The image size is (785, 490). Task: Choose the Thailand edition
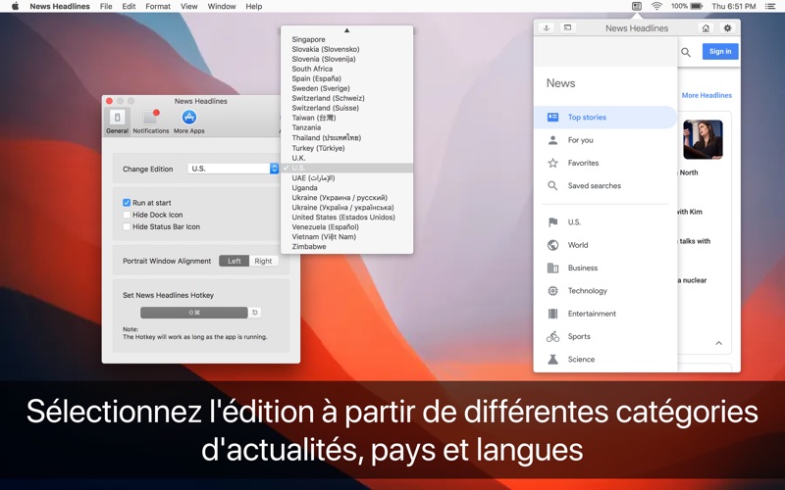click(347, 138)
